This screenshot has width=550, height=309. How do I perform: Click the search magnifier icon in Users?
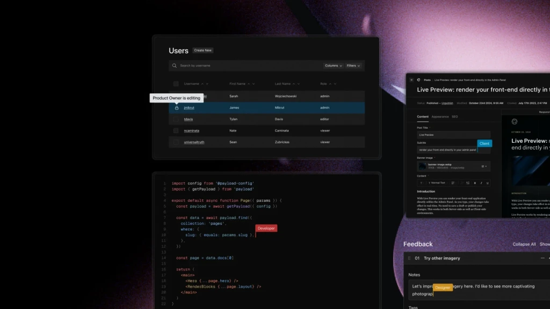[x=175, y=65]
